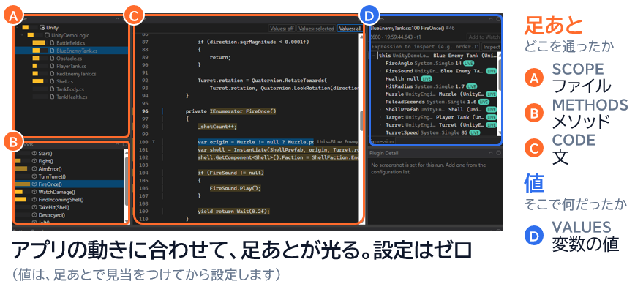Expand the ShellPrefab variable
Viewport: 635px width, 284px height.
point(380,109)
